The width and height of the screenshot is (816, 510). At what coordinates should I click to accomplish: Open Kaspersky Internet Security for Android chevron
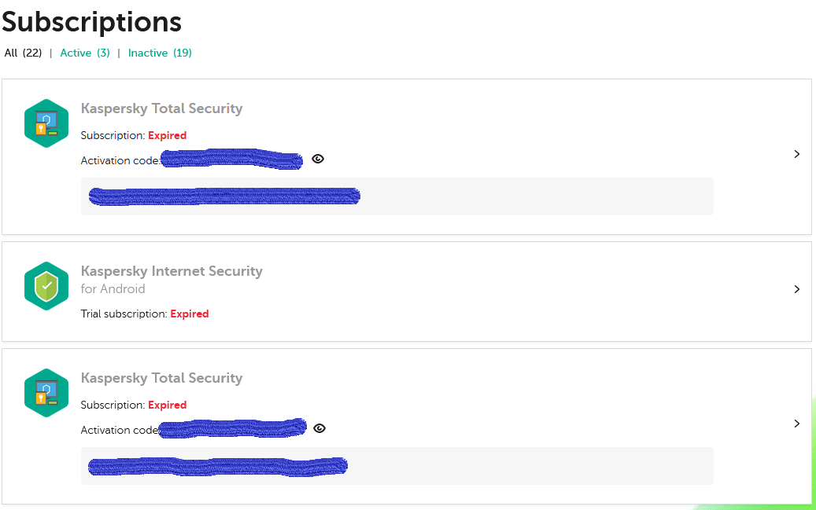click(x=796, y=289)
